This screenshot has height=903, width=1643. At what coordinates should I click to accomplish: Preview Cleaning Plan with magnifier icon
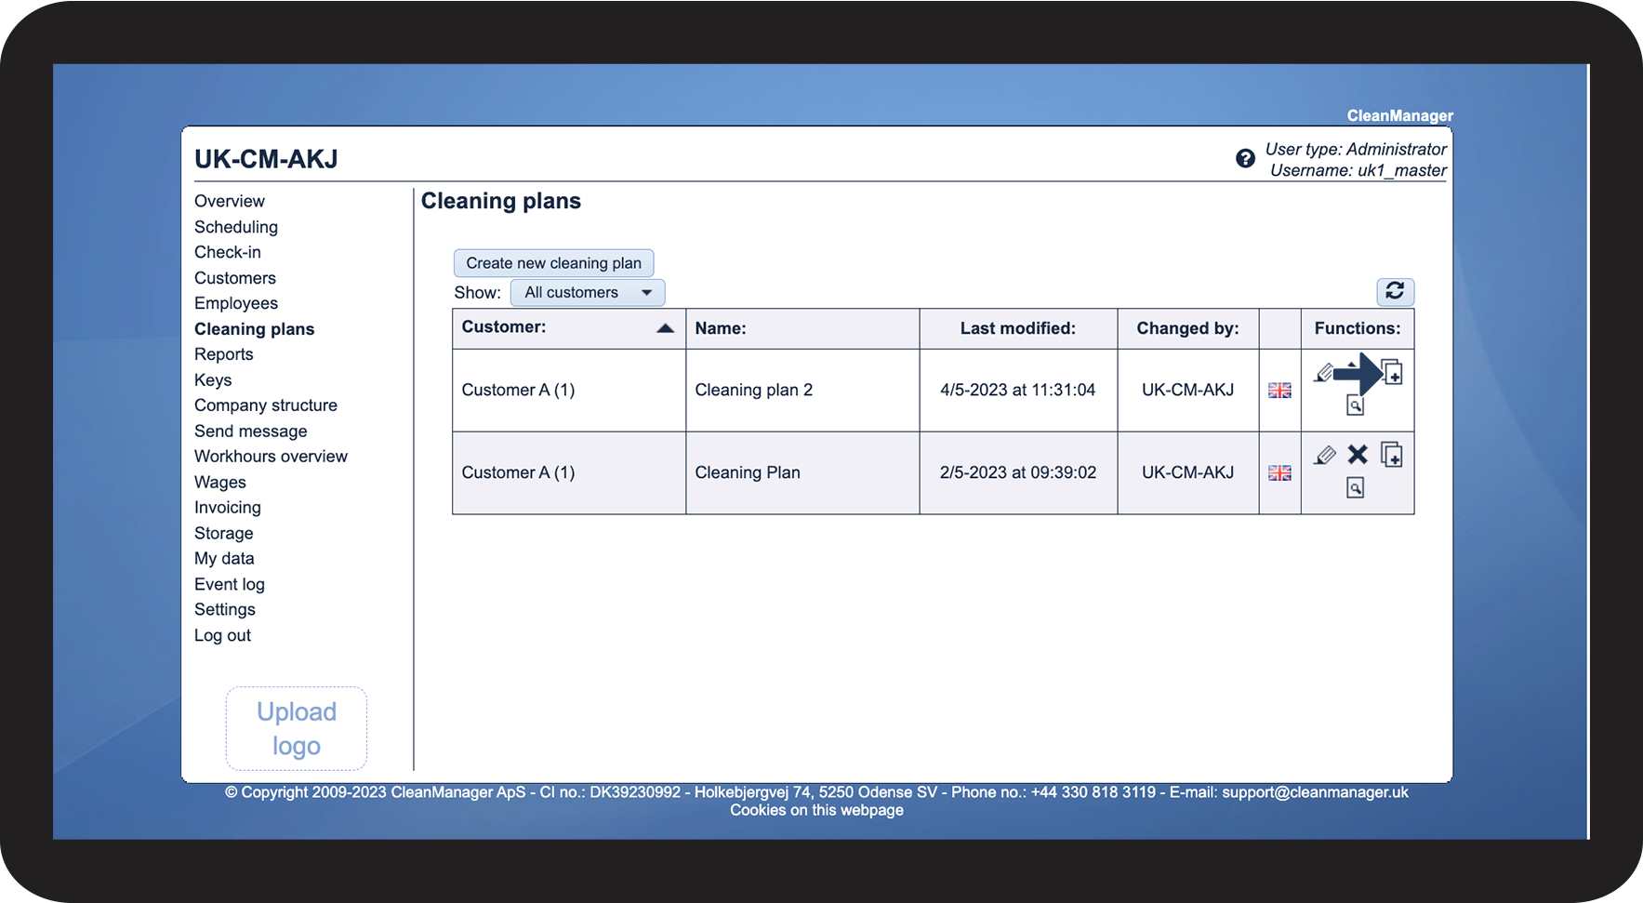click(1356, 487)
